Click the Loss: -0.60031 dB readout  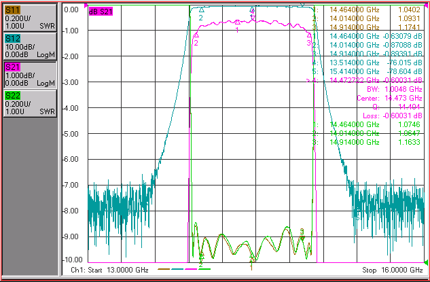point(393,116)
